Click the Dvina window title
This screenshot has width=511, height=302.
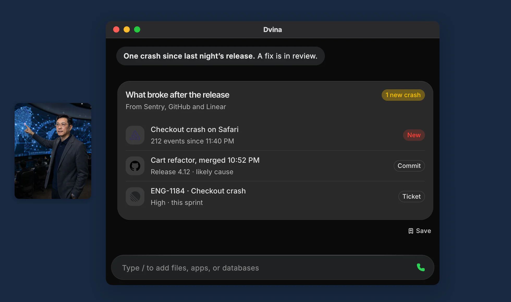(x=272, y=30)
